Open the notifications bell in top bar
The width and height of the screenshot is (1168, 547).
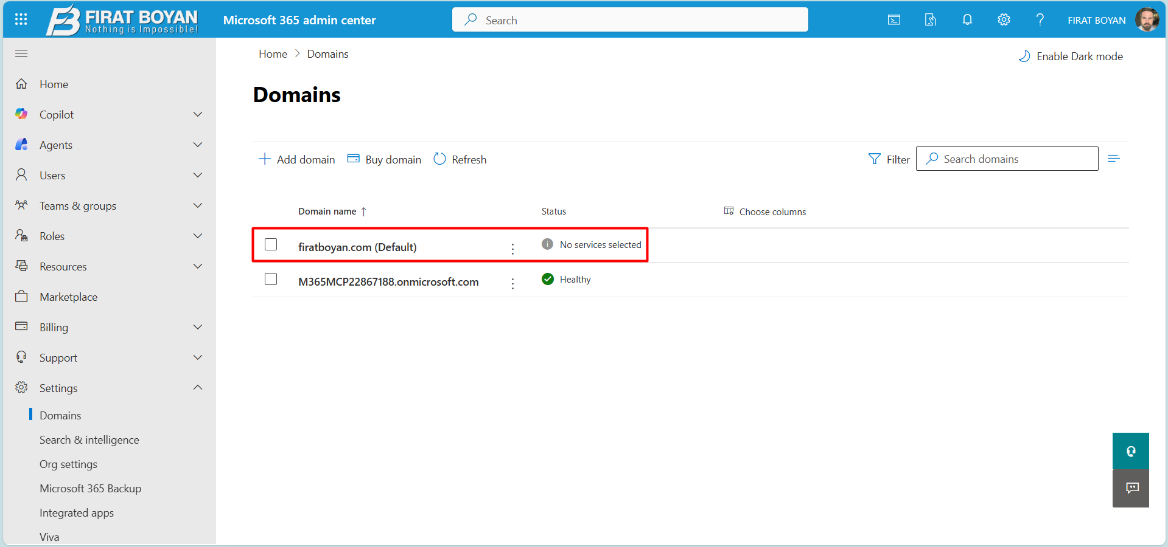[967, 19]
